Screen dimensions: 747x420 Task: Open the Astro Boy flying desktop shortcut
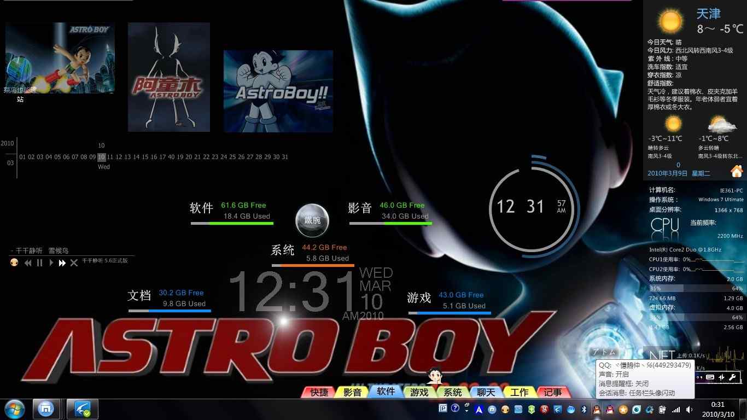[60, 57]
